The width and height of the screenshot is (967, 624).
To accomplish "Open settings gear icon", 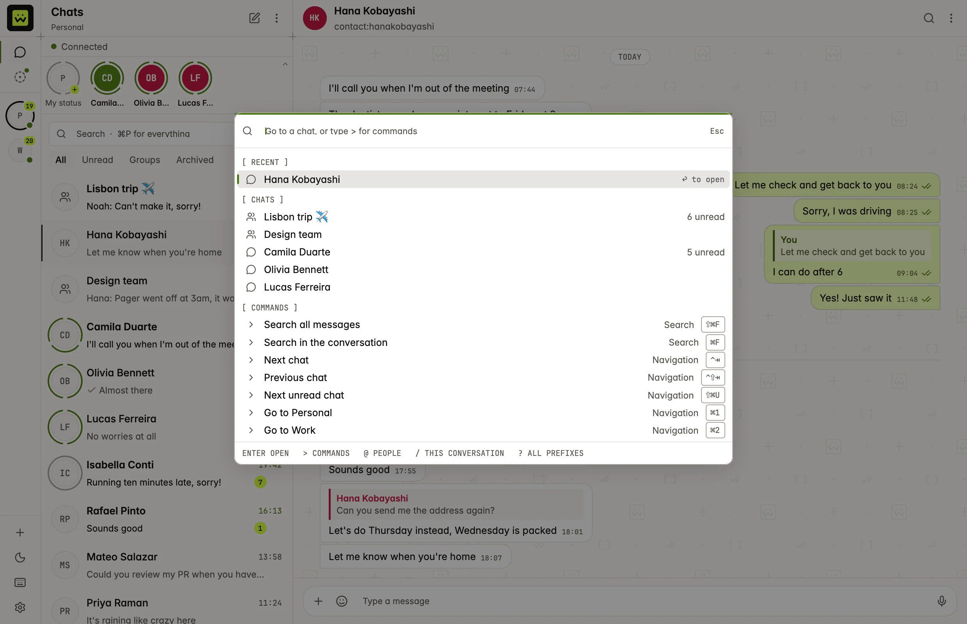I will [20, 607].
